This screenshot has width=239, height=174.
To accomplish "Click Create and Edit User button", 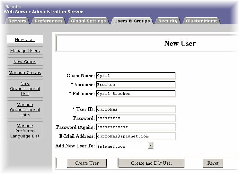I will (x=152, y=163).
